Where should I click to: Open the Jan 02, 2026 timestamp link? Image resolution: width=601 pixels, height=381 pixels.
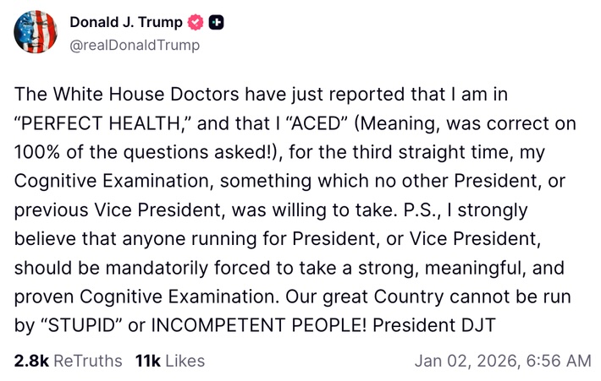tap(502, 361)
